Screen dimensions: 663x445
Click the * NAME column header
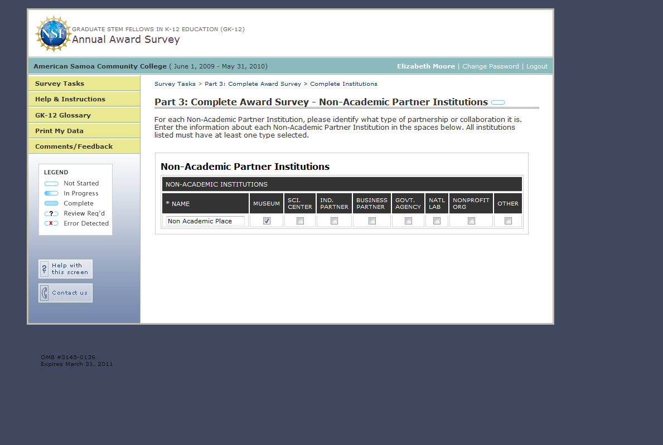[206, 203]
